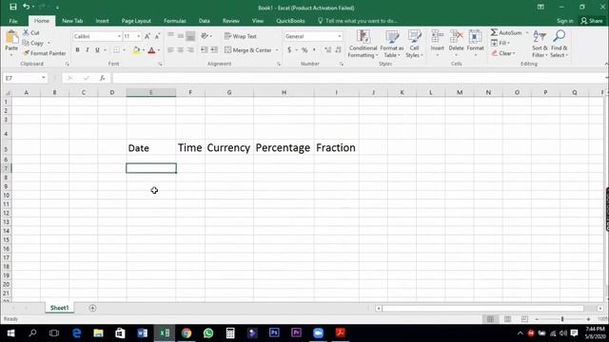The height and width of the screenshot is (342, 609).
Task: Apply Fill Color paint bucket
Action: click(x=136, y=50)
